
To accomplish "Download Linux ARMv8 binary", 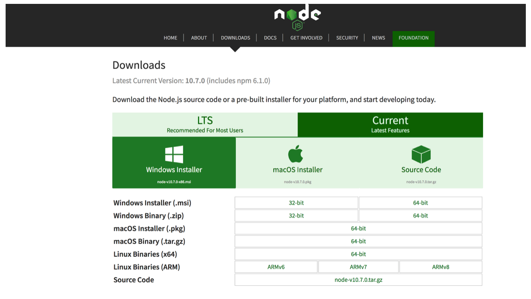I will coord(441,267).
